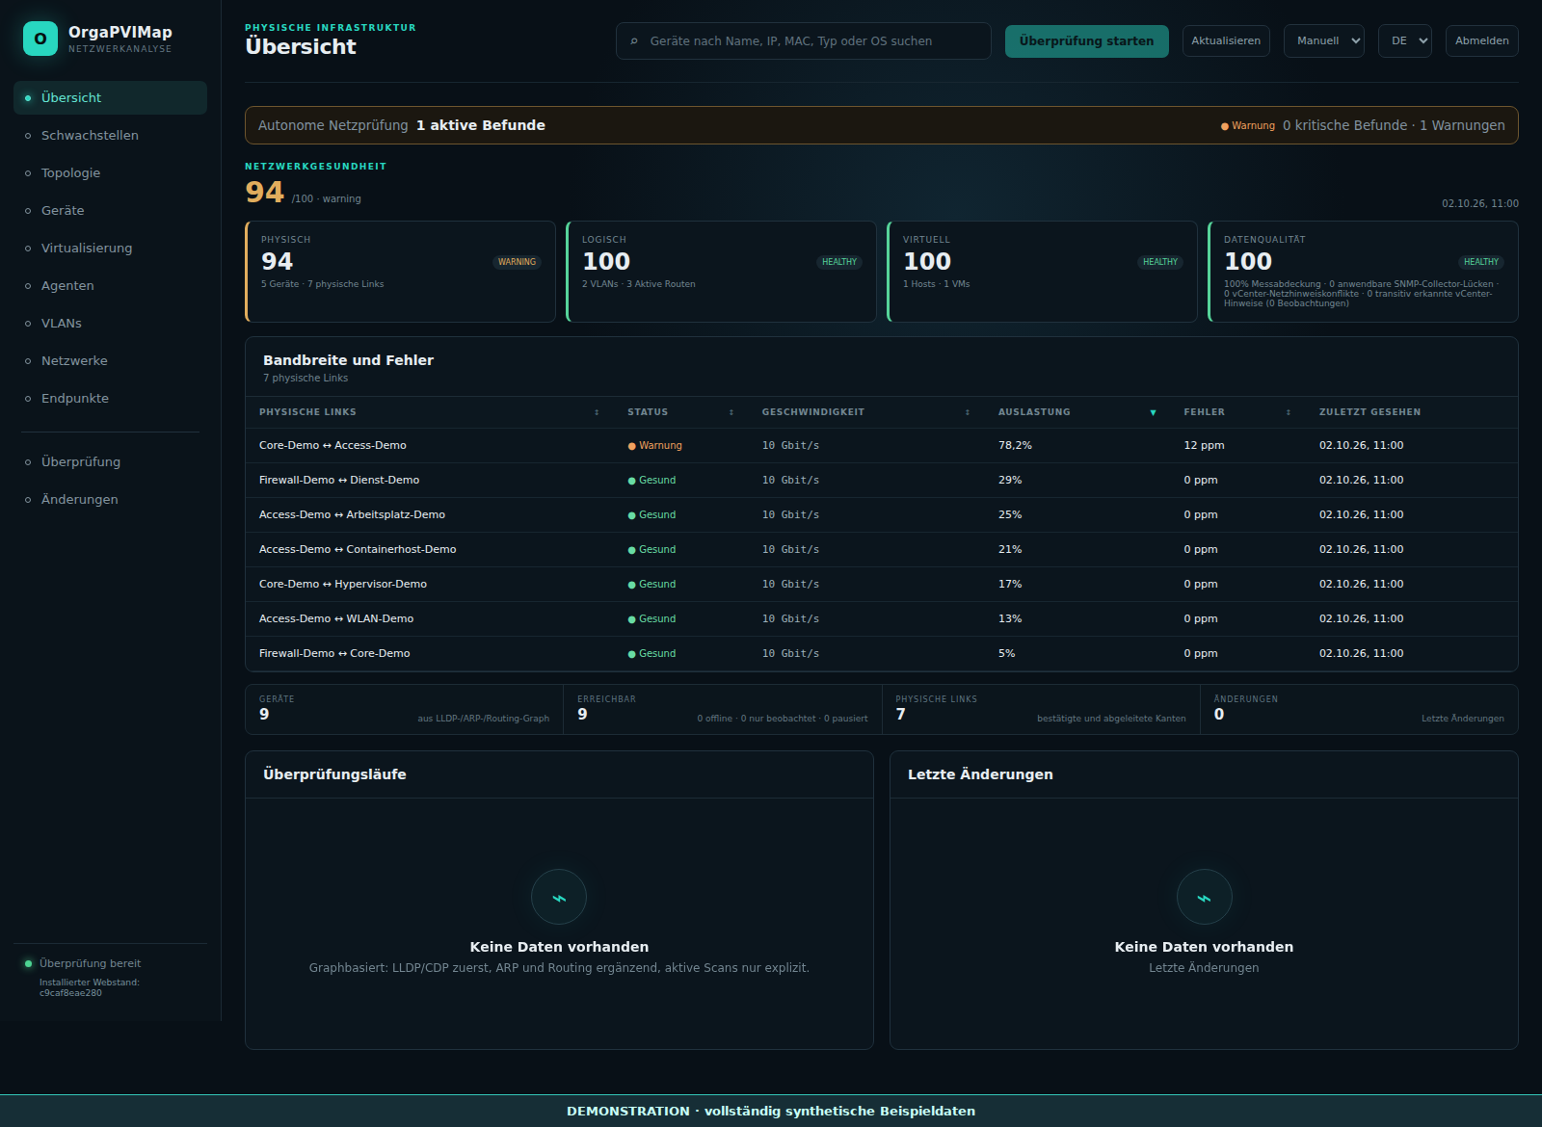
Task: Sort by Geschwindigkeit column arrows
Action: tap(968, 412)
